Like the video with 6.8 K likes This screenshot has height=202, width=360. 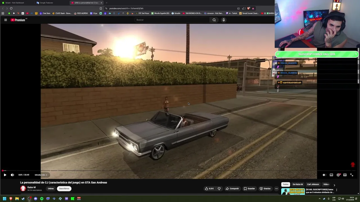coord(209,189)
